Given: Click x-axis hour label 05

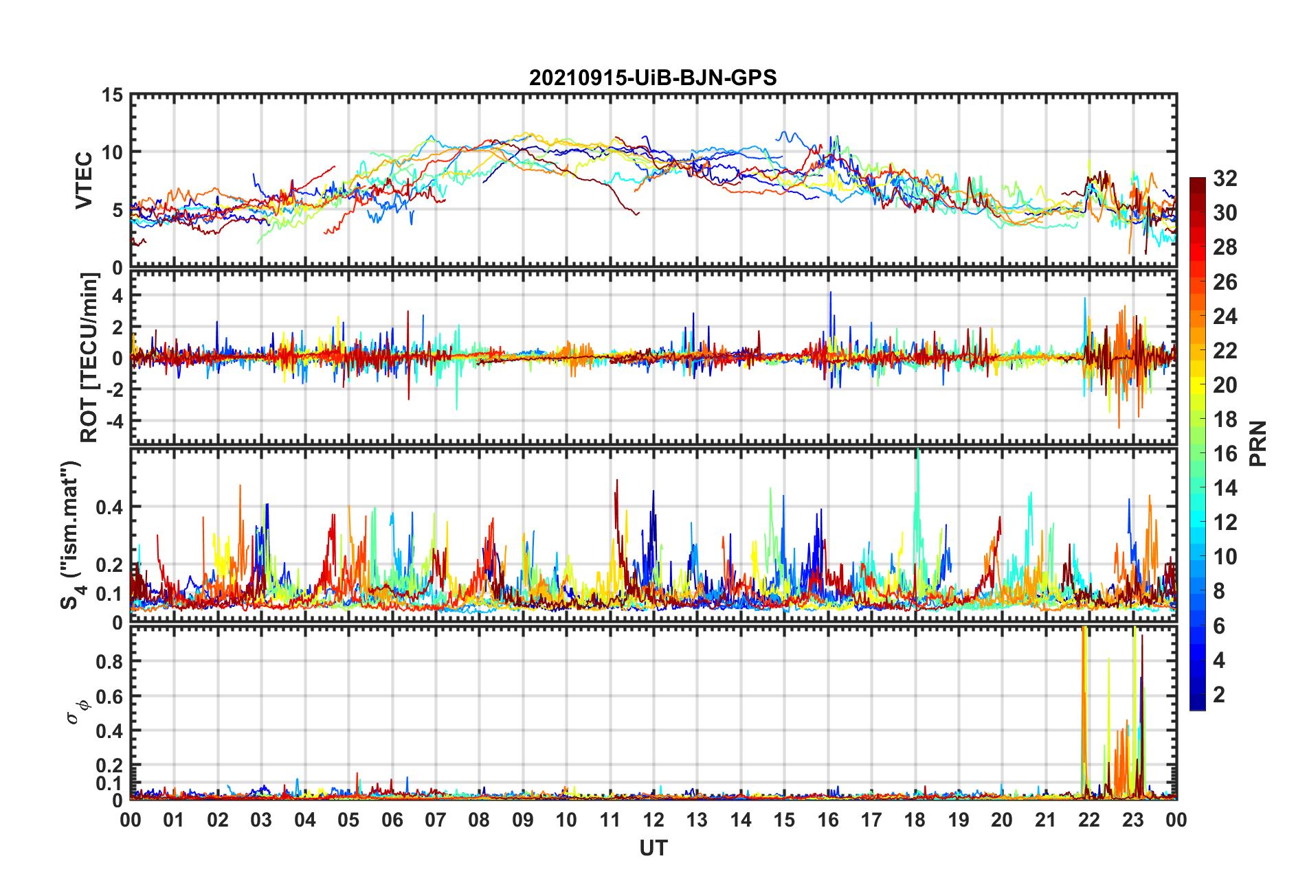Looking at the screenshot, I should (348, 820).
